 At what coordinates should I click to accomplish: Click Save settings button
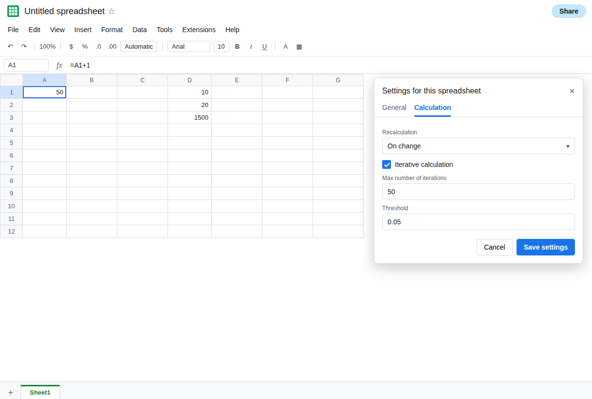[x=546, y=247]
